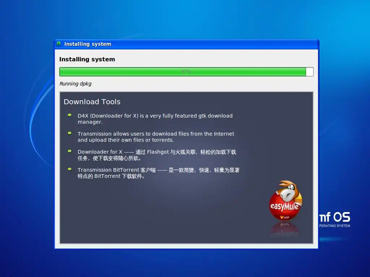Click the green arrow beside the Transmission BitTorrent bullet

(x=70, y=169)
